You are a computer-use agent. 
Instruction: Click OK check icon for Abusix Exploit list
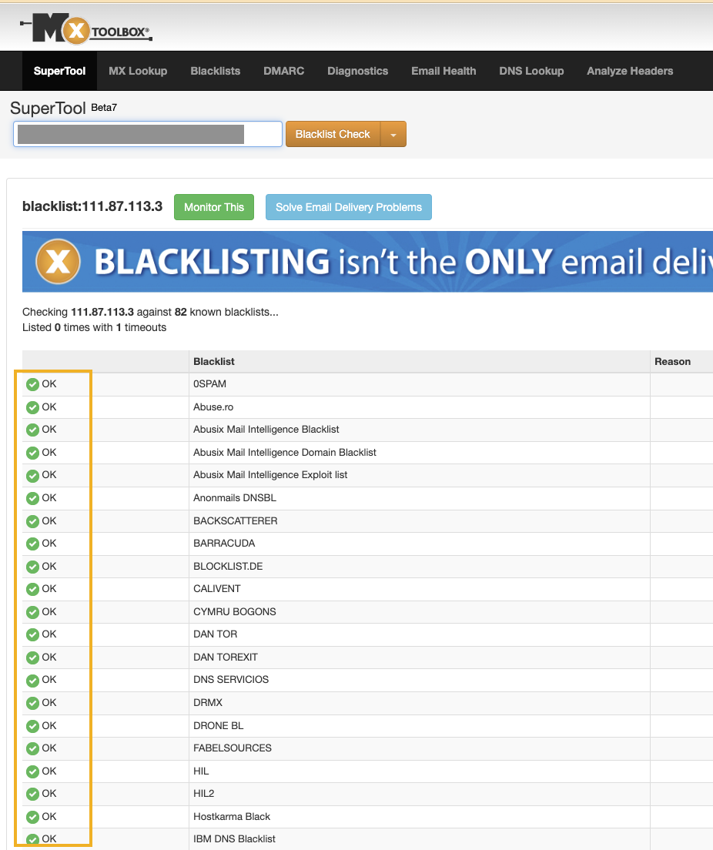(32, 475)
